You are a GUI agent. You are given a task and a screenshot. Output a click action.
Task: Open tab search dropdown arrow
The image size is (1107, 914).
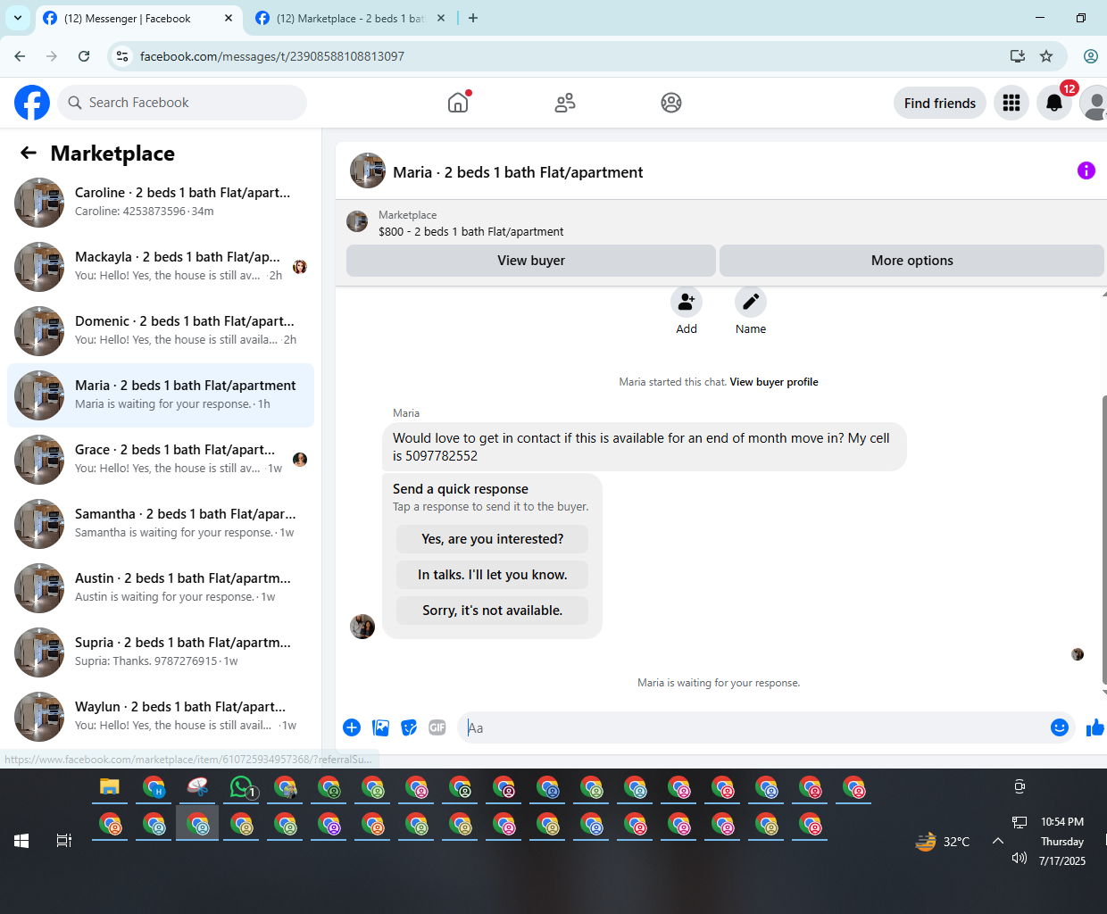18,18
